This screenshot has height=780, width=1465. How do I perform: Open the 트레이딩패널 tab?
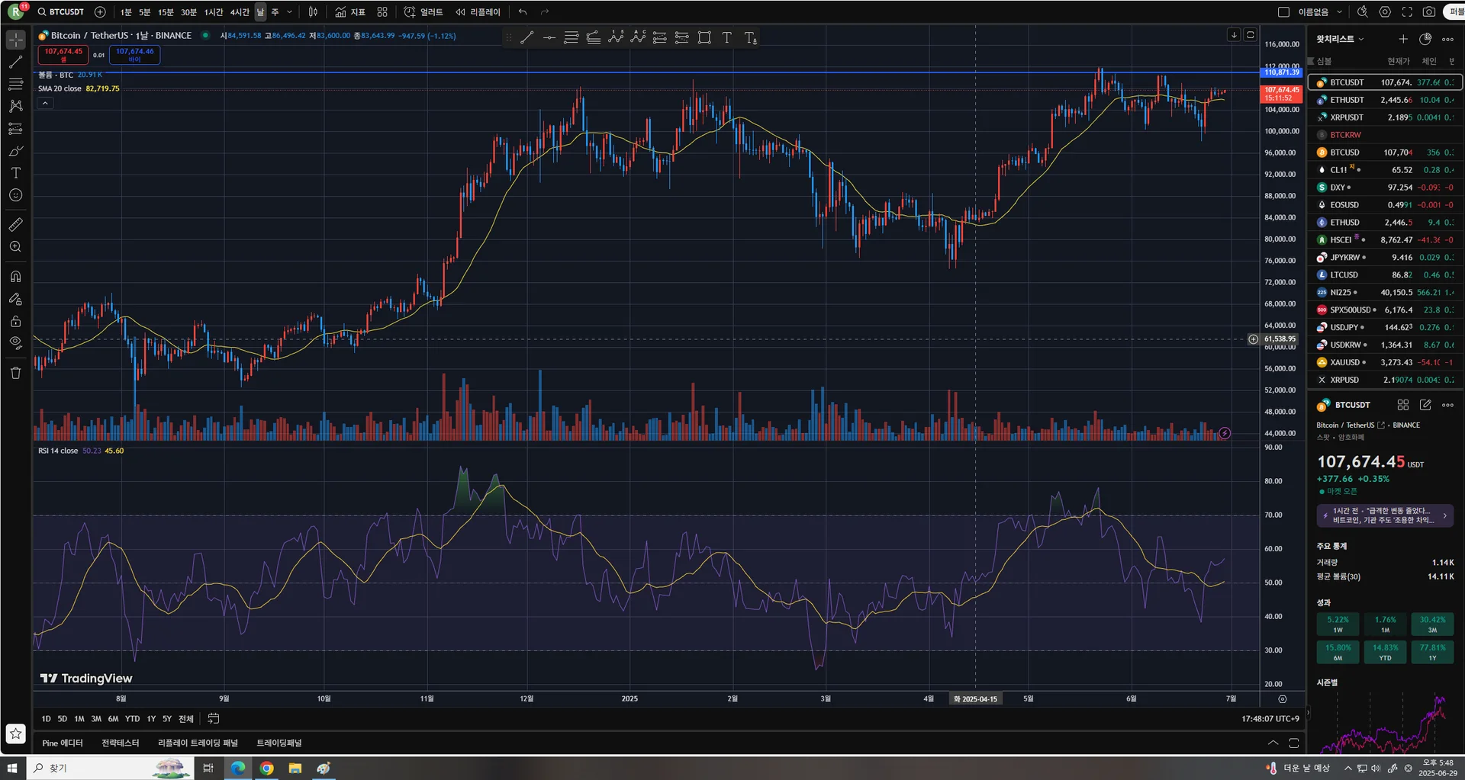click(x=279, y=743)
